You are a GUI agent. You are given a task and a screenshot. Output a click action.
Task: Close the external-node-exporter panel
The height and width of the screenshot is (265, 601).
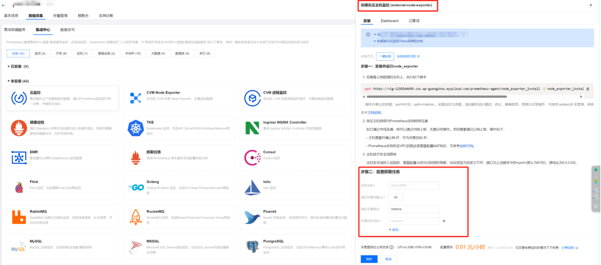click(590, 6)
